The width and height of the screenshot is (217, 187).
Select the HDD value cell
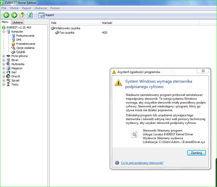(105, 33)
